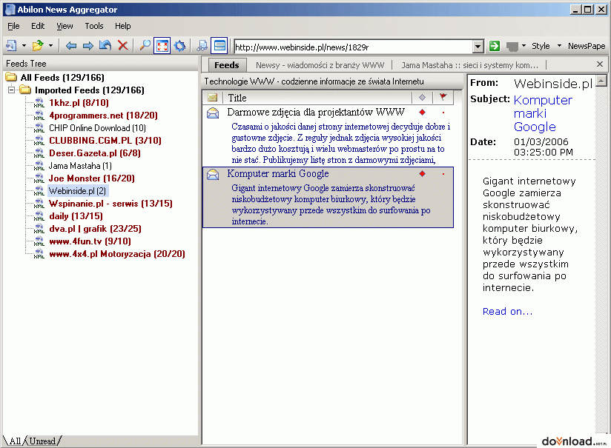Open the new feed dropdown arrow
The height and width of the screenshot is (448, 611).
(x=24, y=46)
